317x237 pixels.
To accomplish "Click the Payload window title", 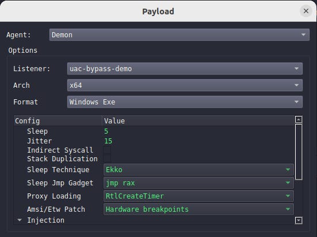I will click(158, 11).
